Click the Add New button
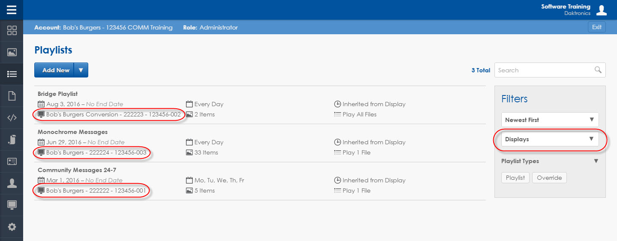The image size is (617, 241). (x=54, y=70)
